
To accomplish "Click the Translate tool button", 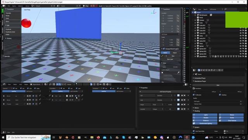I will click(12, 13).
